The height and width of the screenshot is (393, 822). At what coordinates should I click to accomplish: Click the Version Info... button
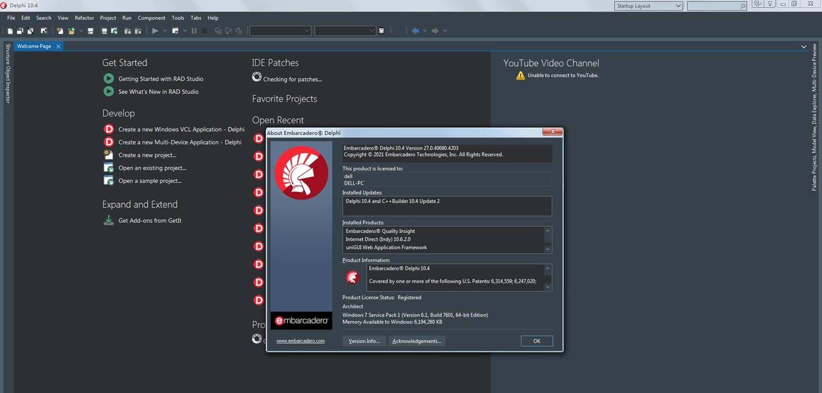pos(364,341)
